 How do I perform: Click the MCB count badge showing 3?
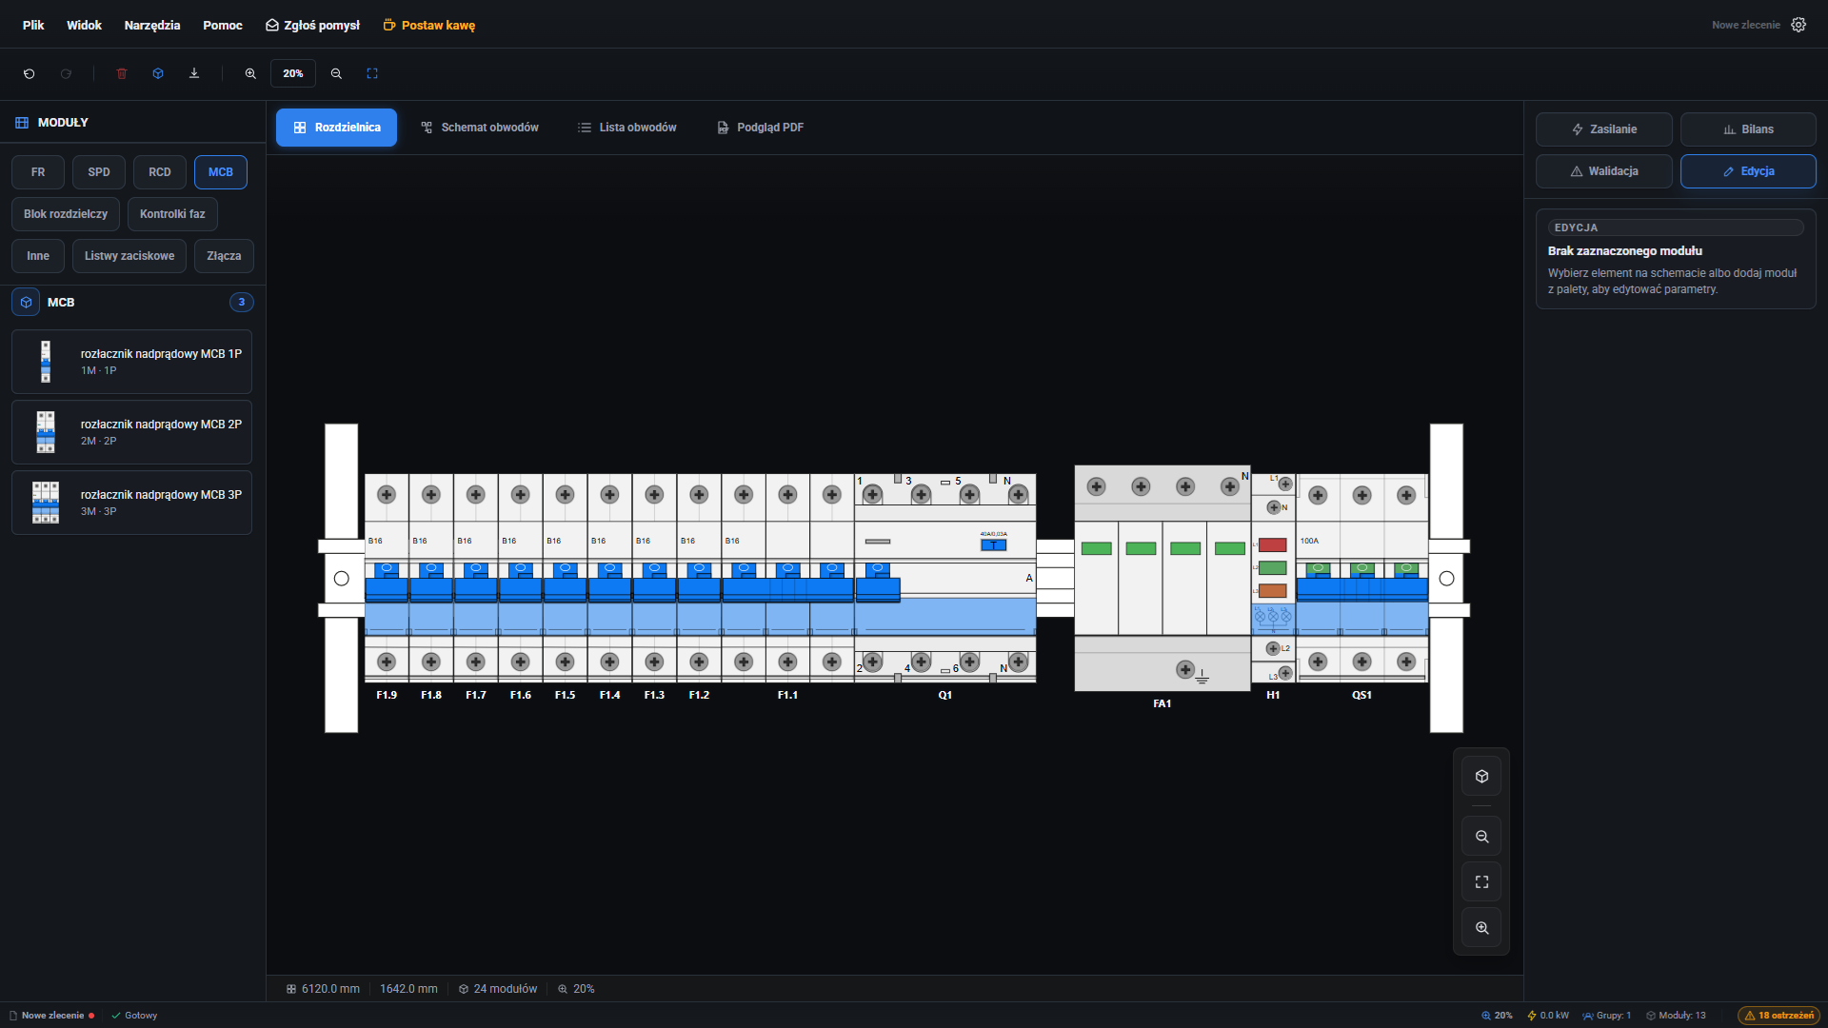click(x=242, y=302)
